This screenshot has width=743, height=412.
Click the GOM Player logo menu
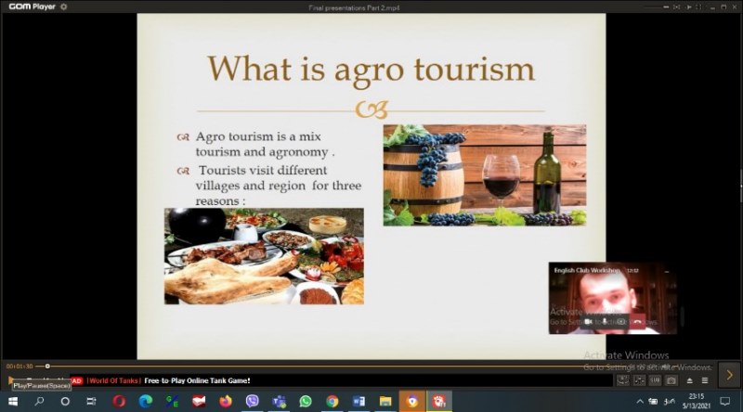click(x=32, y=6)
